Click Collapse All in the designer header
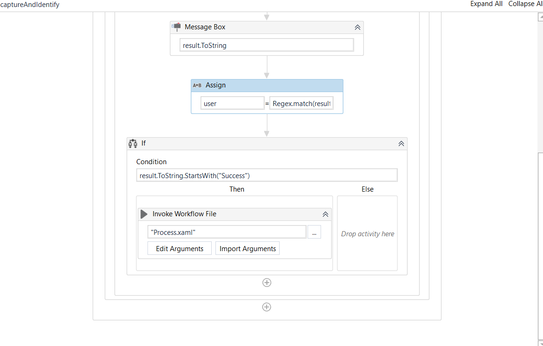This screenshot has height=346, width=543. click(x=525, y=4)
